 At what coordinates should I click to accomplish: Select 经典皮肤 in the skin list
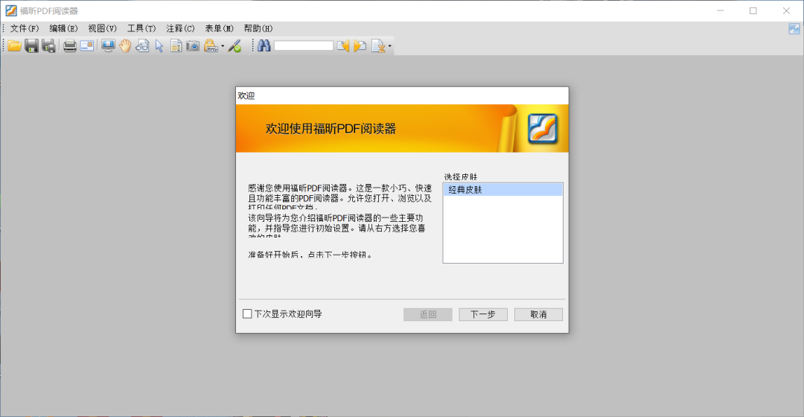tap(502, 190)
